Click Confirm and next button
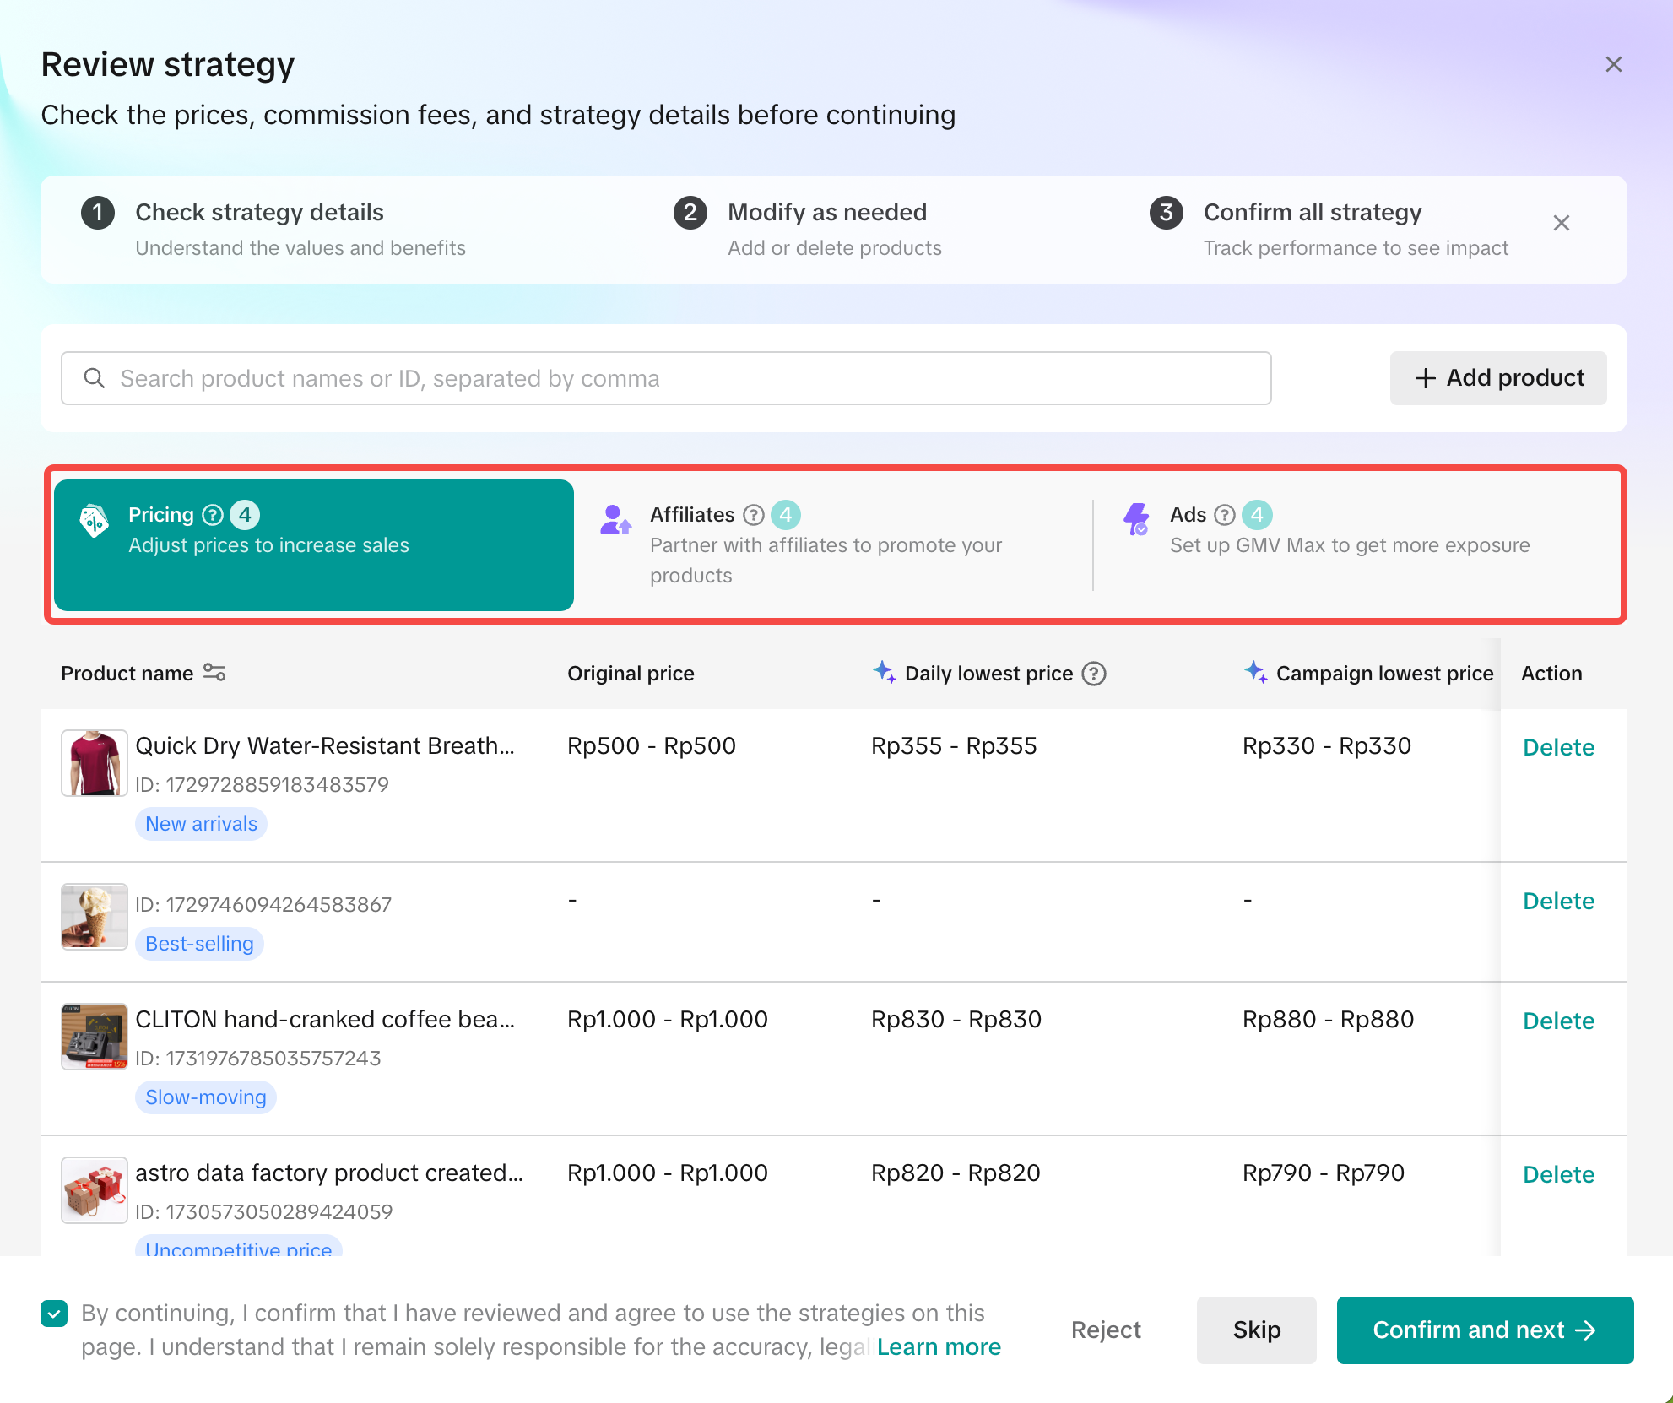This screenshot has width=1673, height=1403. pyautogui.click(x=1484, y=1330)
